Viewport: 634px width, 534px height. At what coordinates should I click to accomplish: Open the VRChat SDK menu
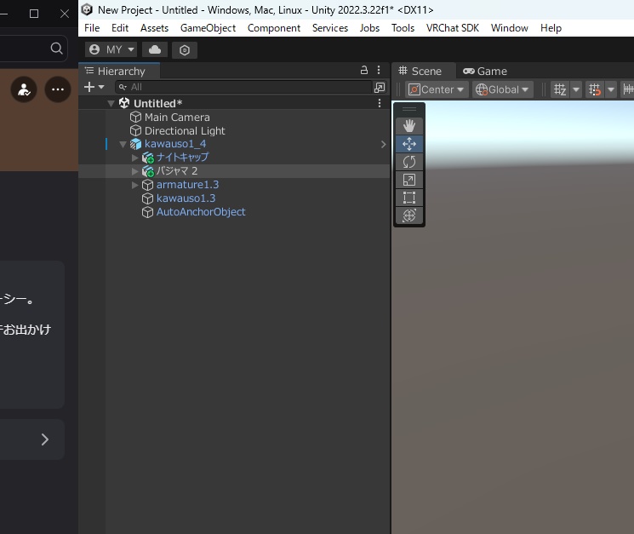pyautogui.click(x=453, y=28)
